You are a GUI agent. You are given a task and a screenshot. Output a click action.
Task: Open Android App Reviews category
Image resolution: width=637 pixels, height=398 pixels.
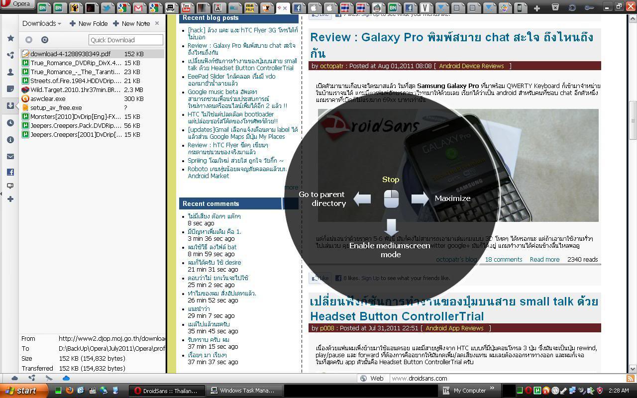[x=454, y=328]
